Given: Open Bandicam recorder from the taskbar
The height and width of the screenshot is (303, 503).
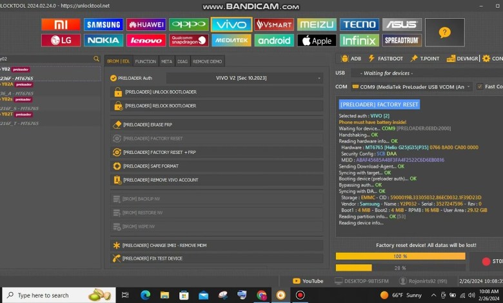Looking at the screenshot, I should [x=300, y=295].
